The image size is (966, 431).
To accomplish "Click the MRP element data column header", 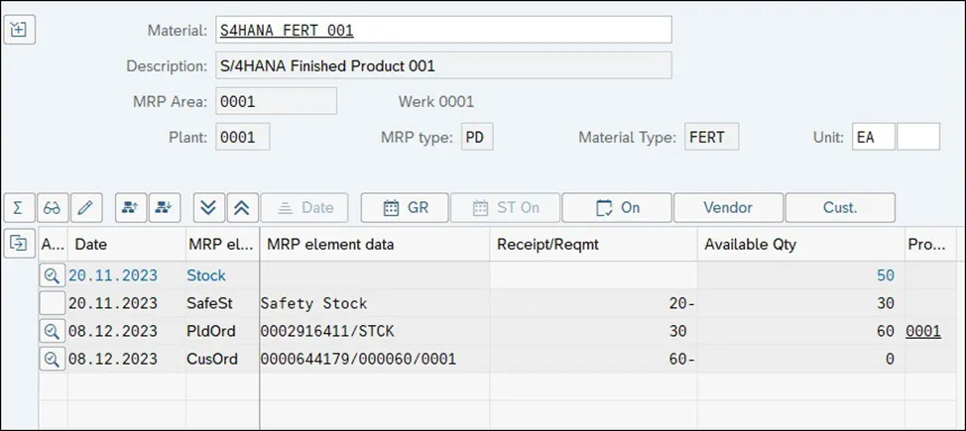I will click(329, 244).
